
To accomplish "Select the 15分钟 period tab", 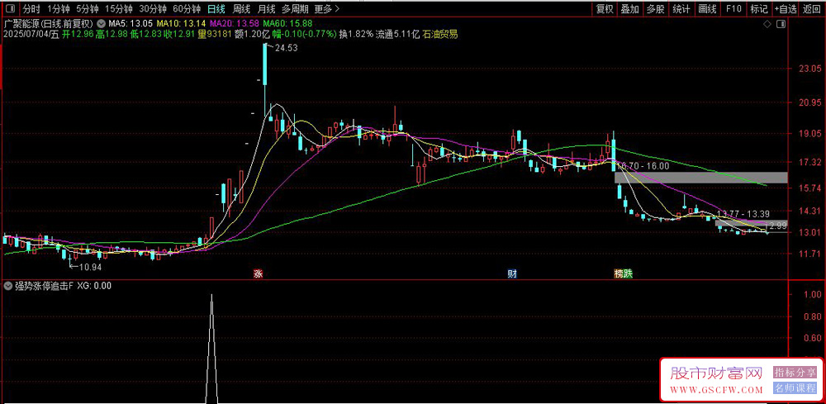I will point(119,9).
